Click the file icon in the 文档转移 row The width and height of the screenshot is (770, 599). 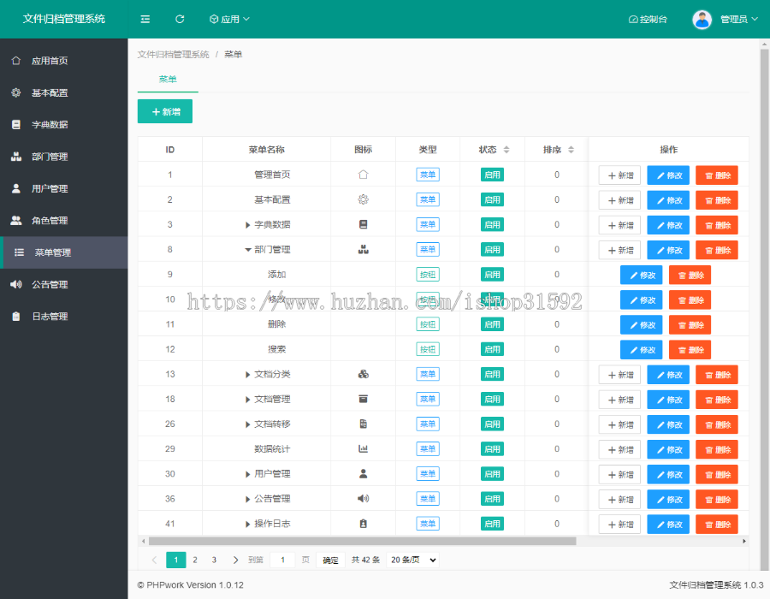(x=363, y=424)
